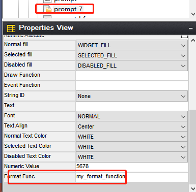196x192 pixels.
Task: Open the Selected fill dropdown
Action: tap(132, 55)
